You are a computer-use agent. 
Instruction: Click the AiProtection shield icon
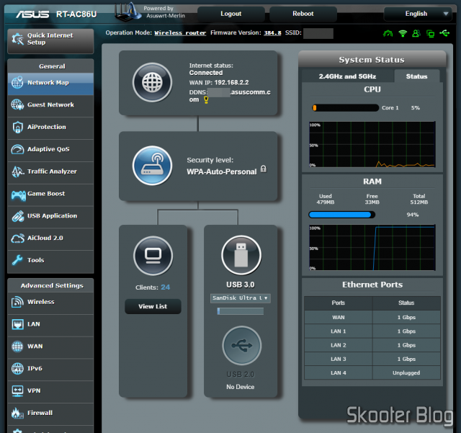(x=17, y=127)
